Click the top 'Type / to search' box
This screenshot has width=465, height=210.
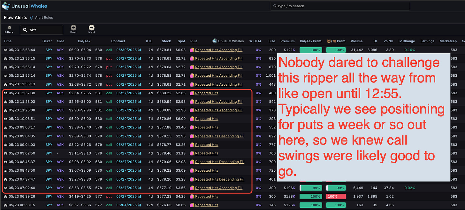pyautogui.click(x=340, y=6)
